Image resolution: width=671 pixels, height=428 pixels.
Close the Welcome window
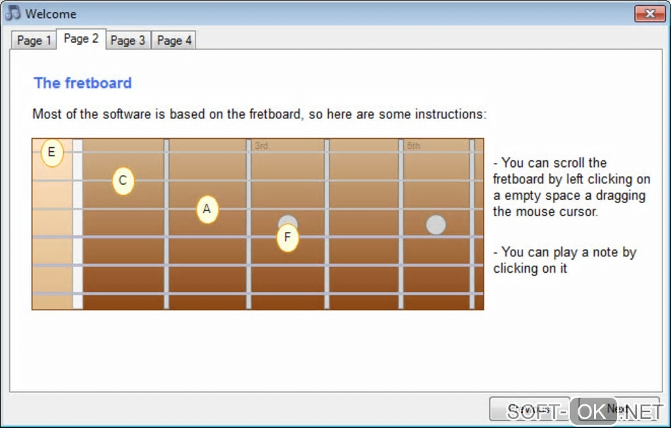pyautogui.click(x=649, y=13)
